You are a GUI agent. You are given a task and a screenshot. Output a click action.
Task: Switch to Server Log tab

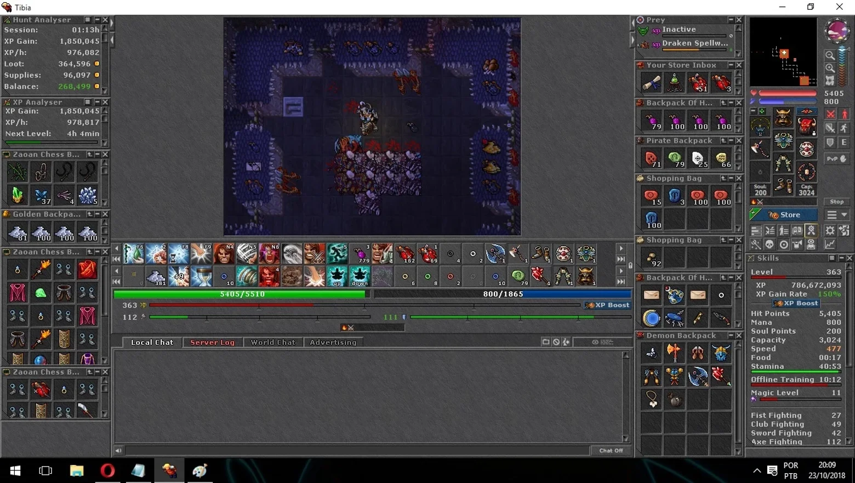point(212,342)
